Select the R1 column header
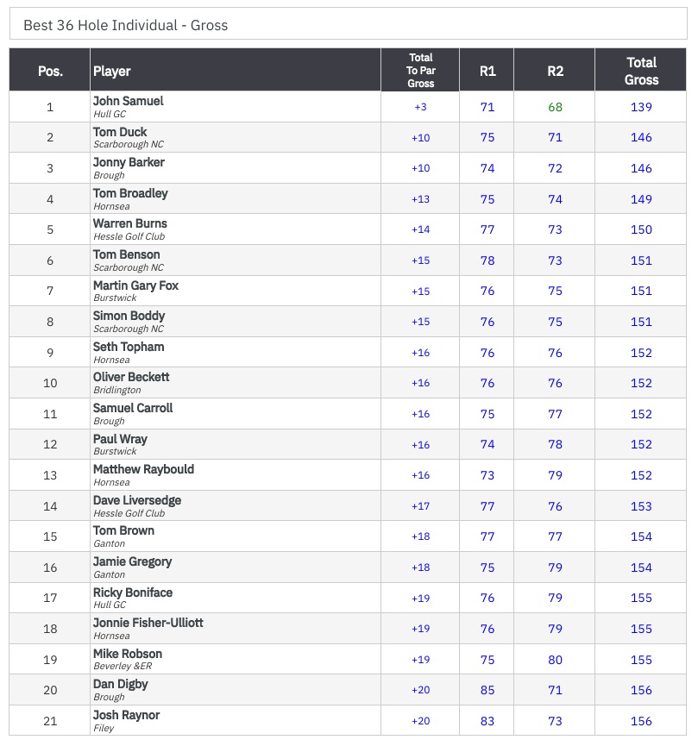Viewport: 698px width, 746px height. coord(487,71)
